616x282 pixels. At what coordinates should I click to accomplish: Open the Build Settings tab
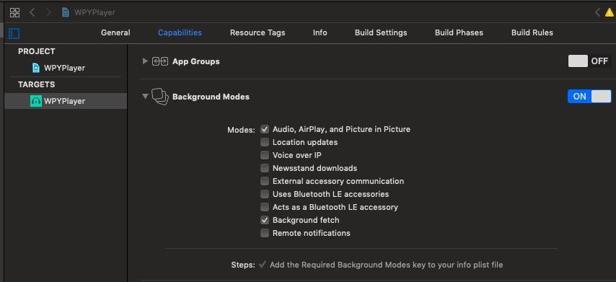pyautogui.click(x=381, y=32)
